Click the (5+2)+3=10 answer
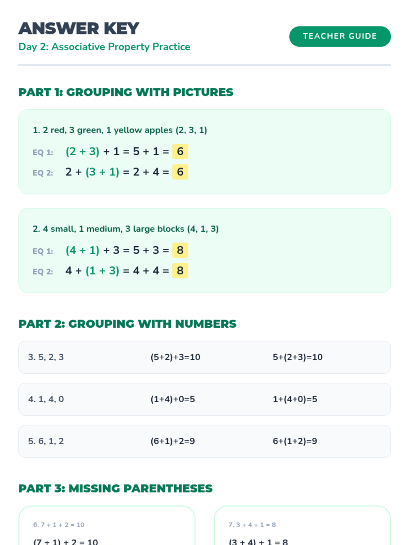409x545 pixels. click(x=175, y=357)
